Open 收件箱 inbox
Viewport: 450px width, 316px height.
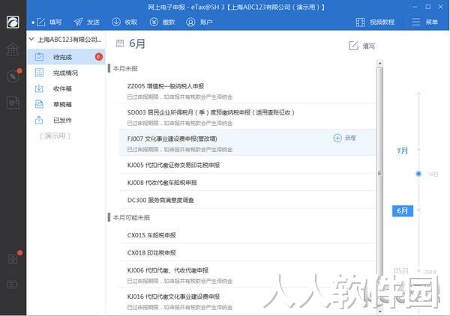point(67,88)
